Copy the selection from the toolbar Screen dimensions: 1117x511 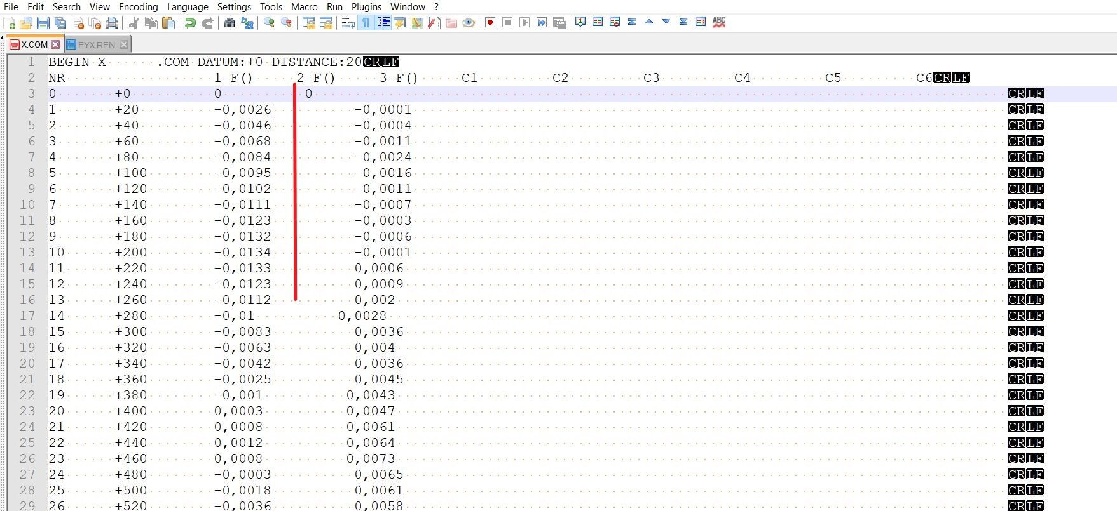[x=151, y=23]
